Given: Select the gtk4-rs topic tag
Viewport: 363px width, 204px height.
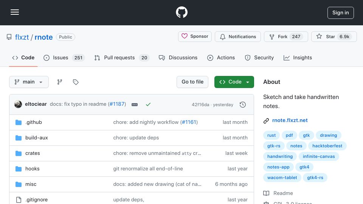Looking at the screenshot, I should coord(315,178).
